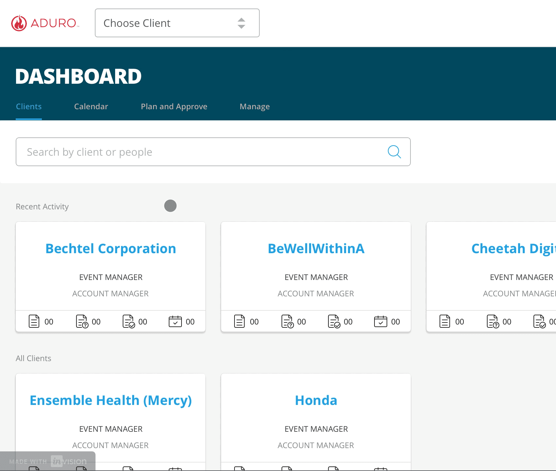Open the Manage tab
Screen dimensions: 556x471
pos(255,107)
